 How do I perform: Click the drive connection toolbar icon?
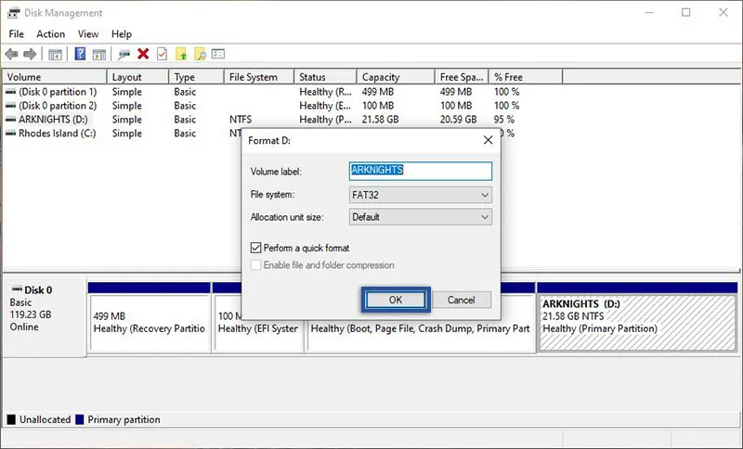click(x=124, y=55)
